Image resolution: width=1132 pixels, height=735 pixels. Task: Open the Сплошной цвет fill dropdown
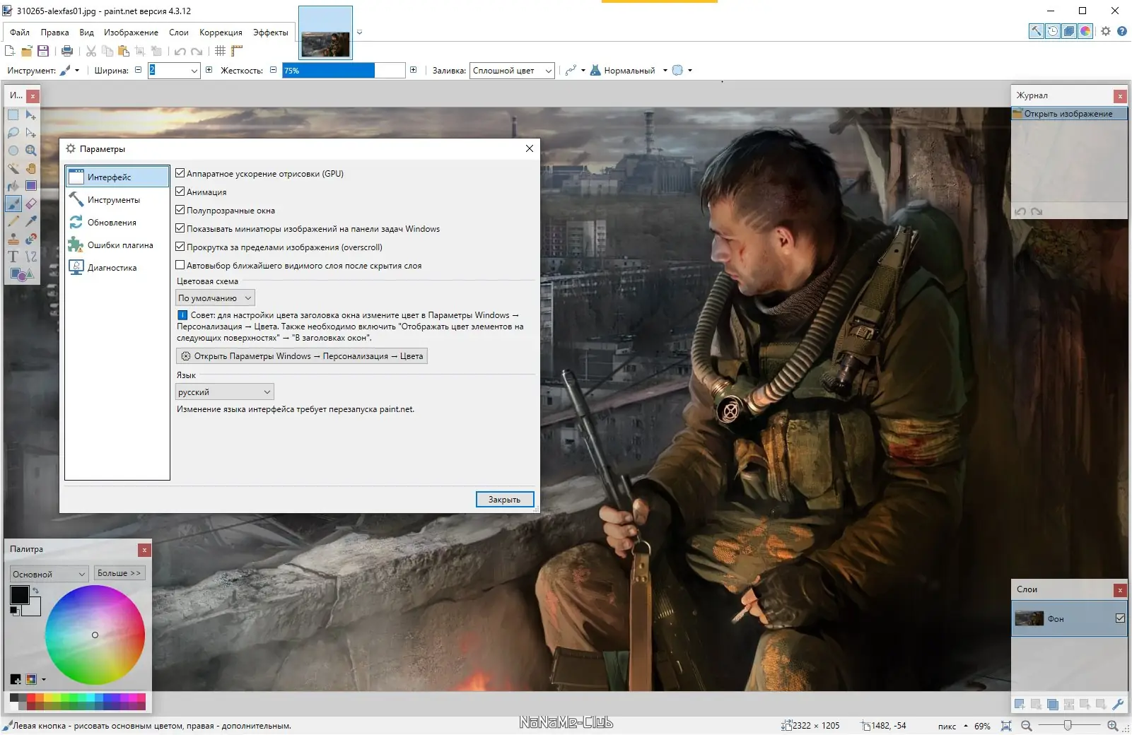(512, 71)
